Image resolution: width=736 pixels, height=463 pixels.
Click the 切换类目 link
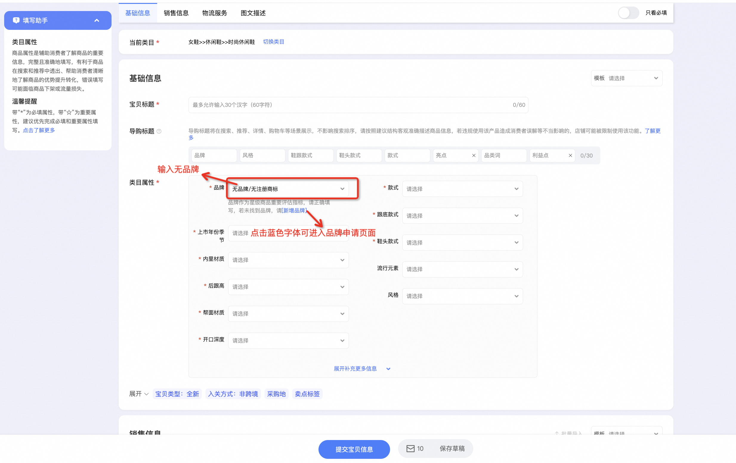(273, 41)
